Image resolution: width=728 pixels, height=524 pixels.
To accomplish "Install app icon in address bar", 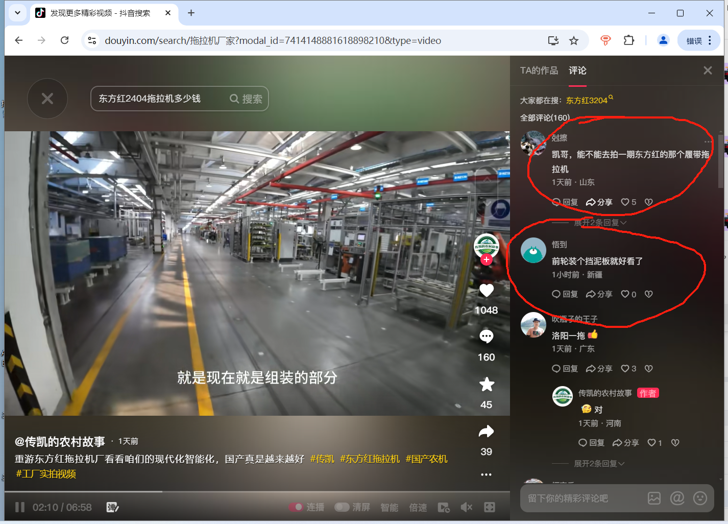I will (x=553, y=40).
